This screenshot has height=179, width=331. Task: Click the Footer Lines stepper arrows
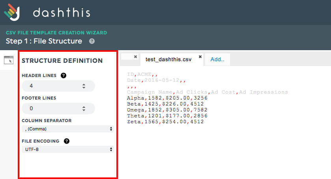tap(84, 109)
